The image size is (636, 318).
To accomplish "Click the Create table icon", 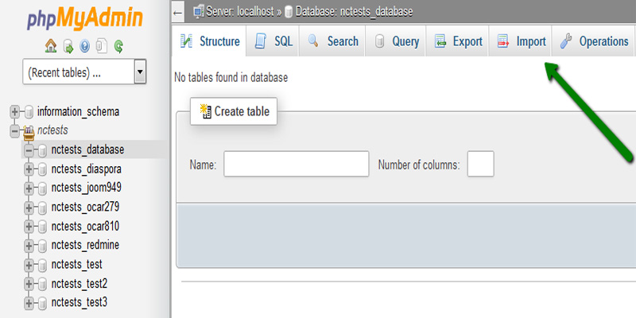I will click(206, 111).
